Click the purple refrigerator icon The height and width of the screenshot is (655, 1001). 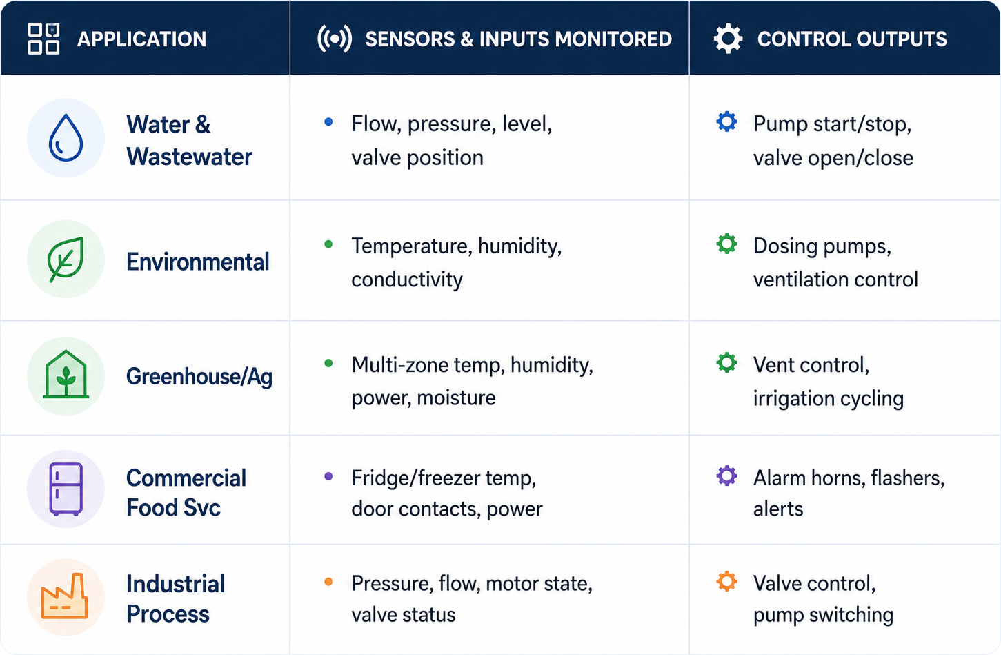[66, 489]
